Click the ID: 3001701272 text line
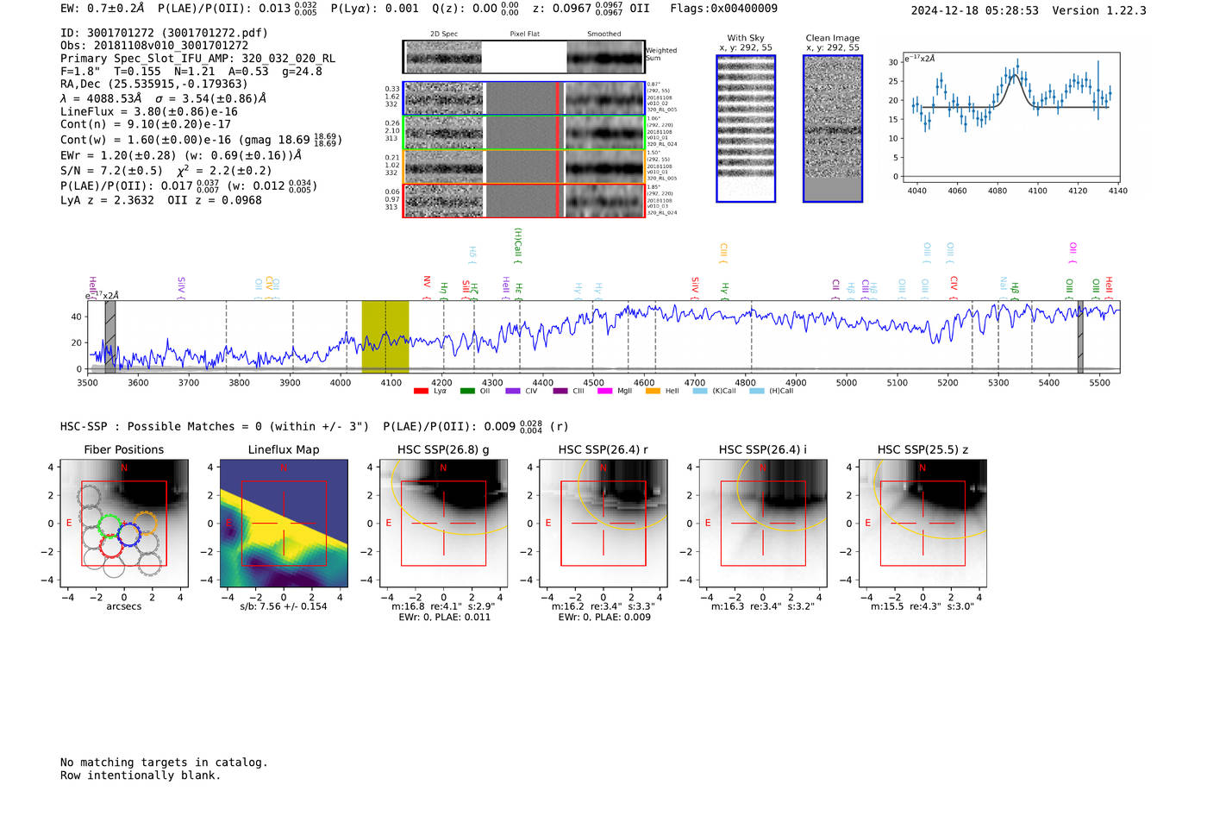The image size is (1207, 822). 164,33
